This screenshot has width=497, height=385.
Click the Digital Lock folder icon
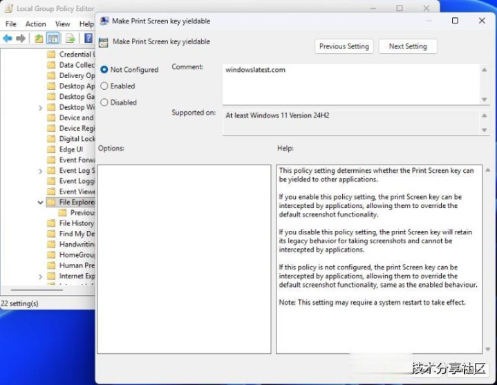click(x=51, y=138)
